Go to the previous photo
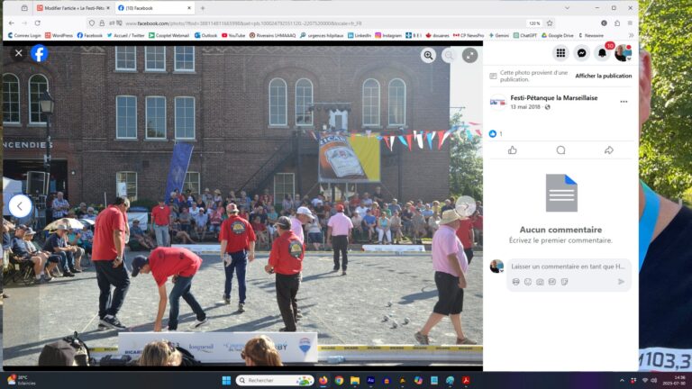This screenshot has height=389, width=692. (20, 206)
